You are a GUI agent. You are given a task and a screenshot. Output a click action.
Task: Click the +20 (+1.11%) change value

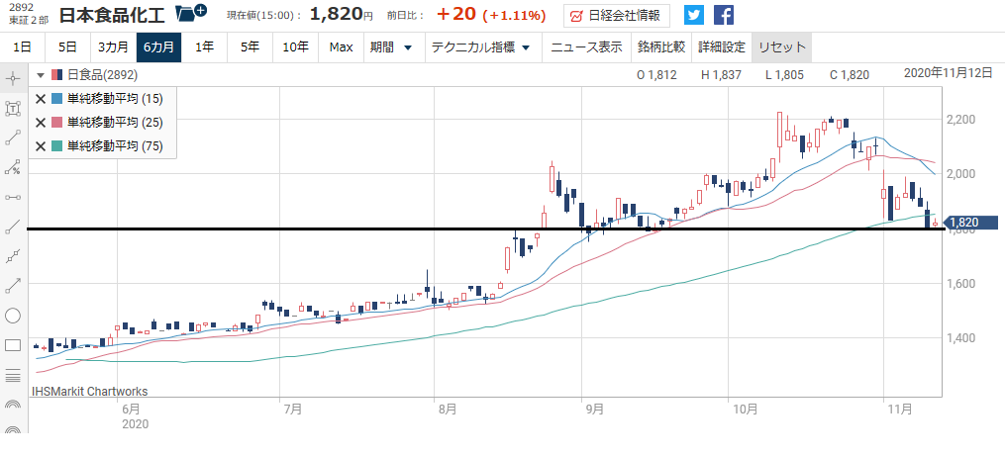tap(491, 14)
